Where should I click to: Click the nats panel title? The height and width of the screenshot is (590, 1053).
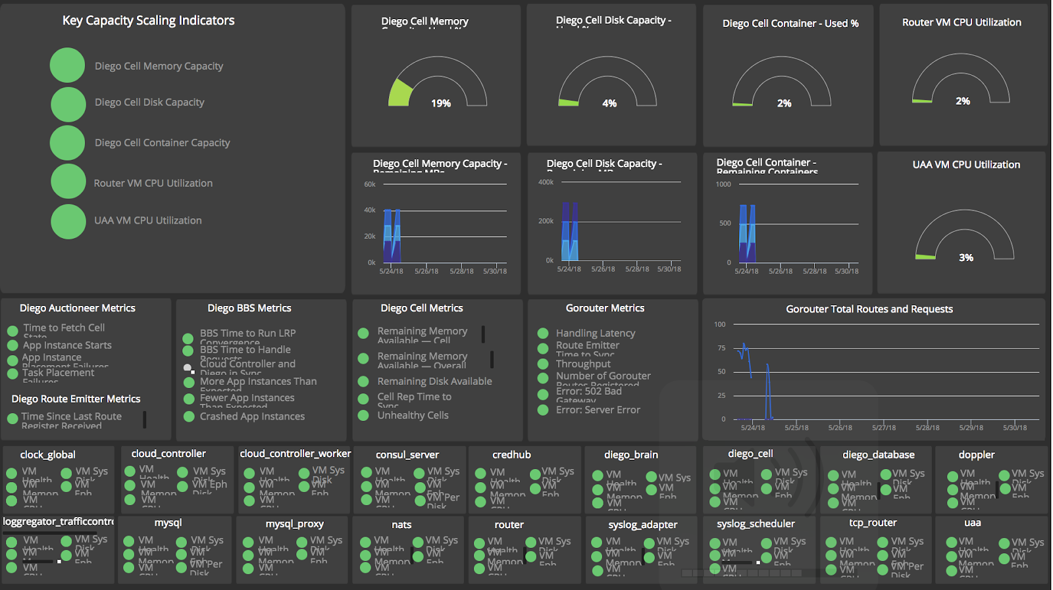coord(401,524)
